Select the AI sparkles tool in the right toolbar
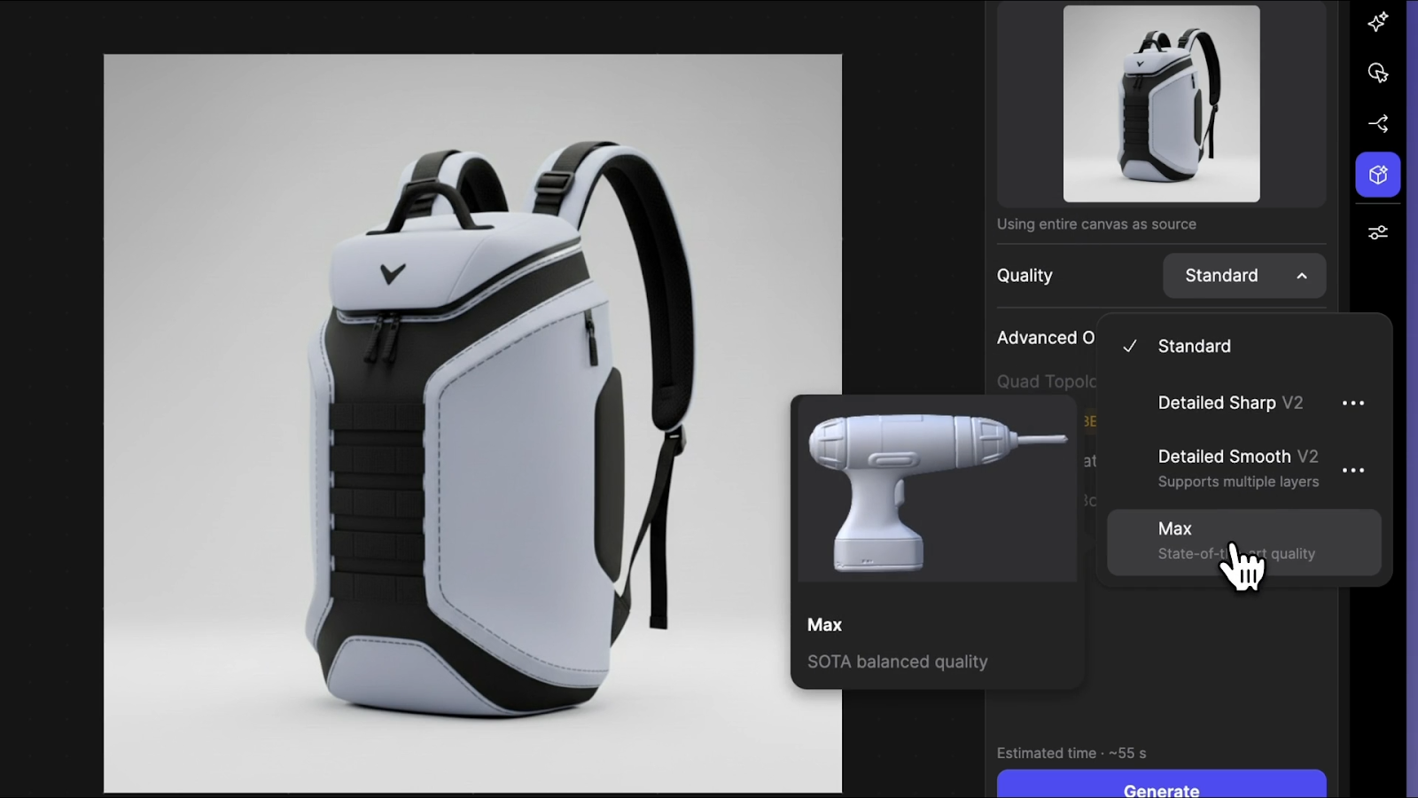 click(1378, 23)
